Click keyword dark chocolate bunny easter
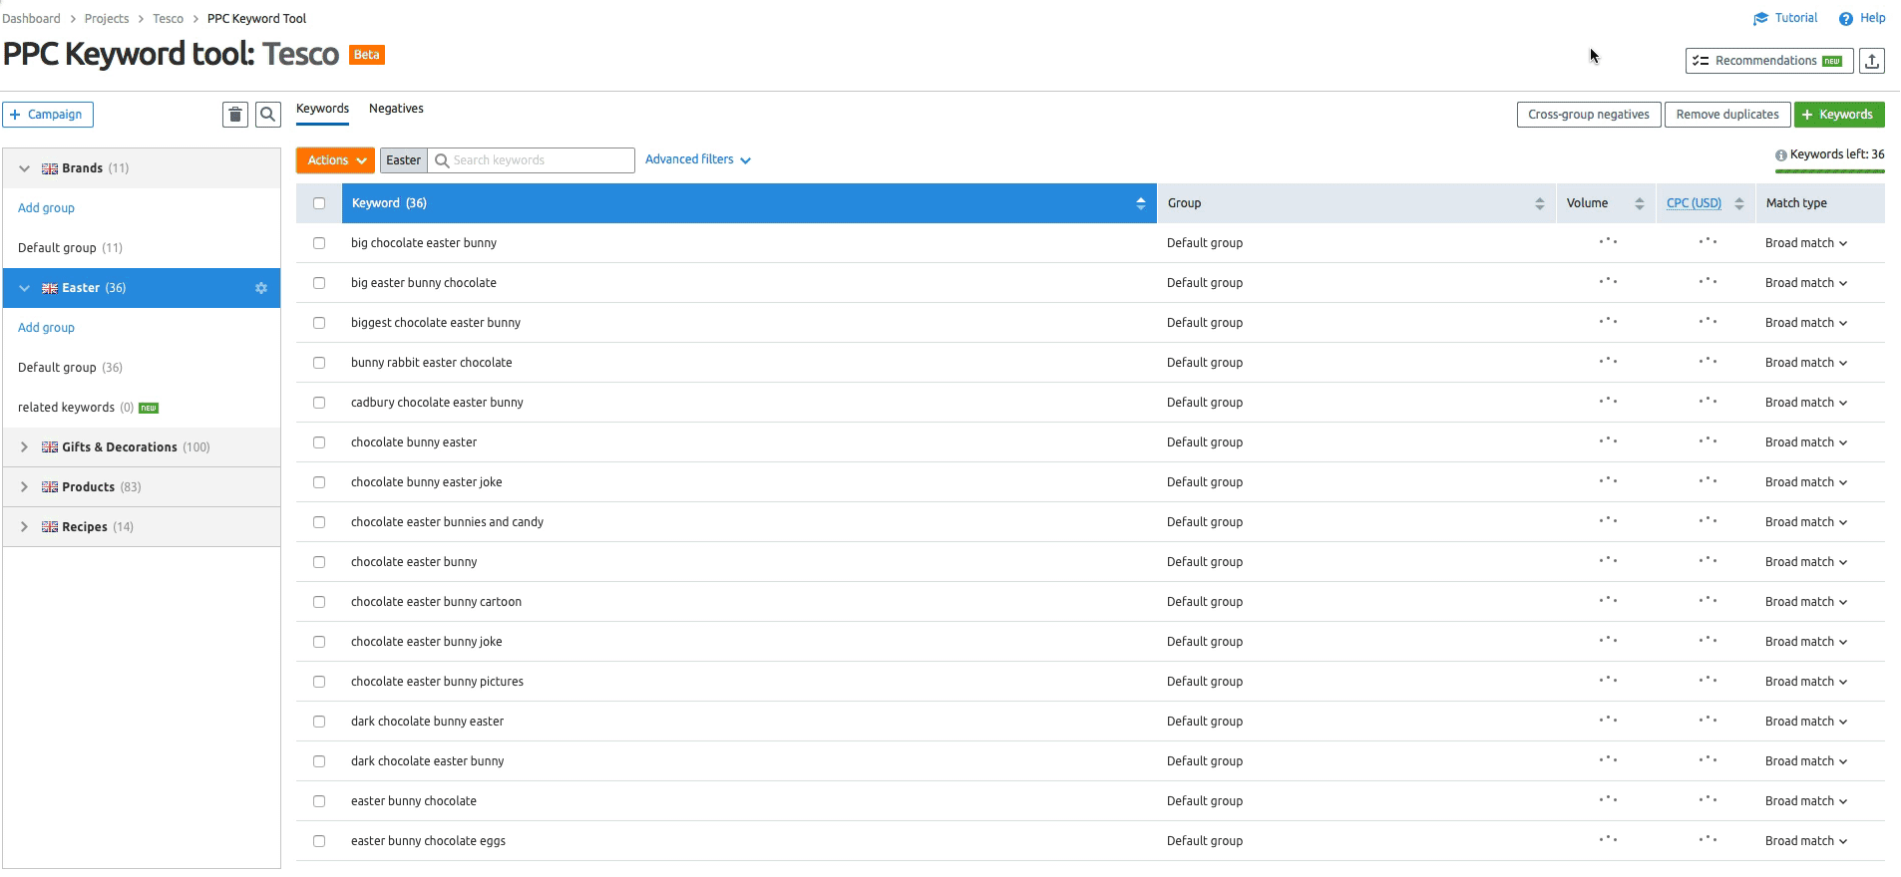 tap(427, 722)
